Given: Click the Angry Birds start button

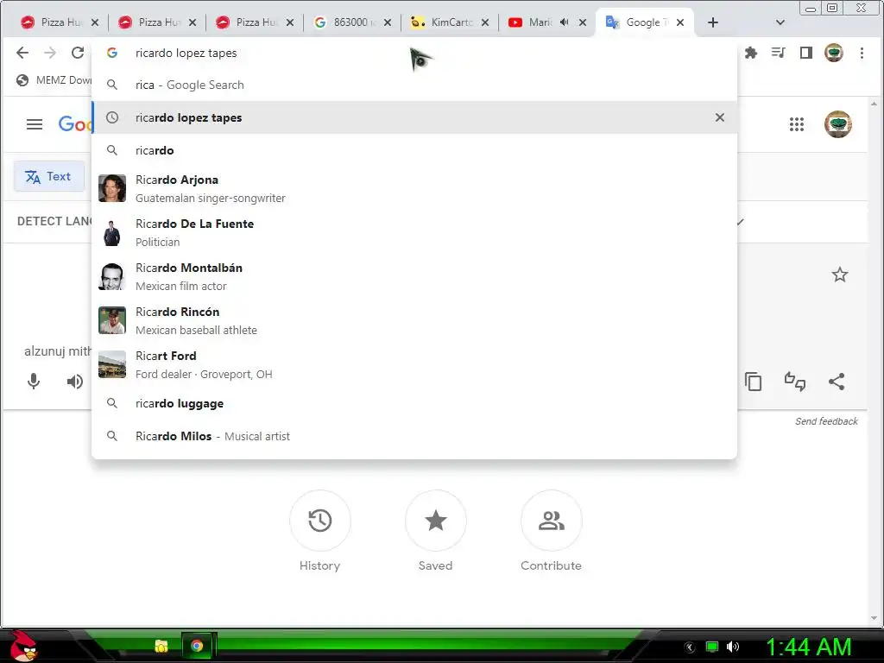Looking at the screenshot, I should (22, 646).
